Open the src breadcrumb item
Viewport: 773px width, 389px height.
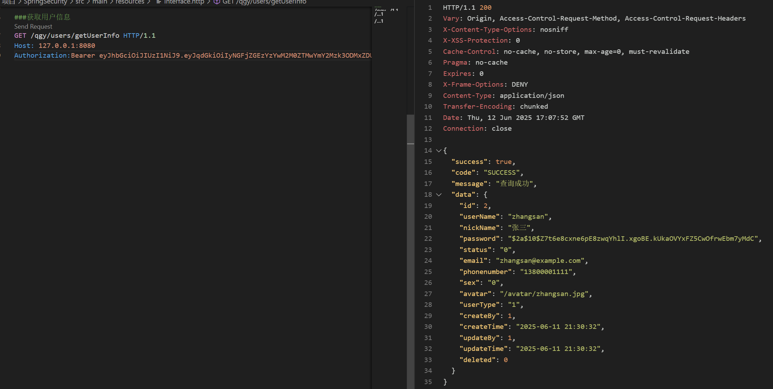tap(80, 2)
